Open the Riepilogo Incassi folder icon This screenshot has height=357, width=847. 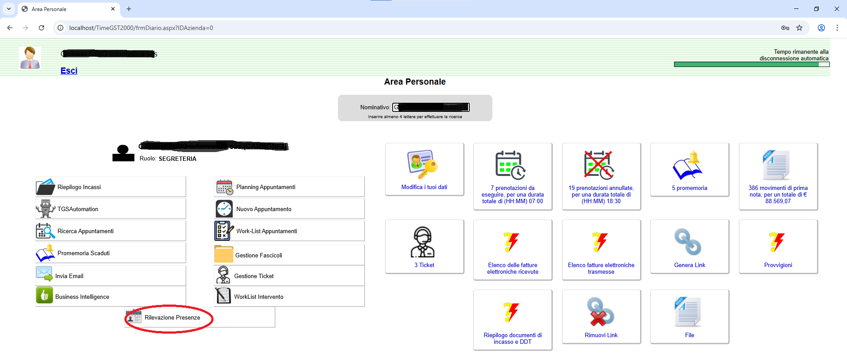click(45, 187)
